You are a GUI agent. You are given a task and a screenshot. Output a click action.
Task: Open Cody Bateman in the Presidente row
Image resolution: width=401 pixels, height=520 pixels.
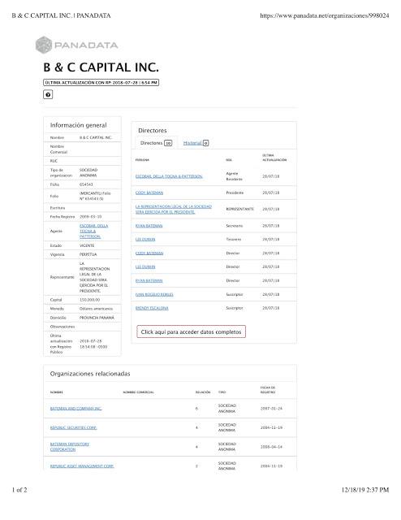point(149,193)
